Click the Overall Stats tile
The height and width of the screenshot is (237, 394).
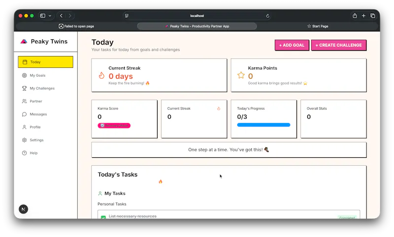(x=333, y=119)
